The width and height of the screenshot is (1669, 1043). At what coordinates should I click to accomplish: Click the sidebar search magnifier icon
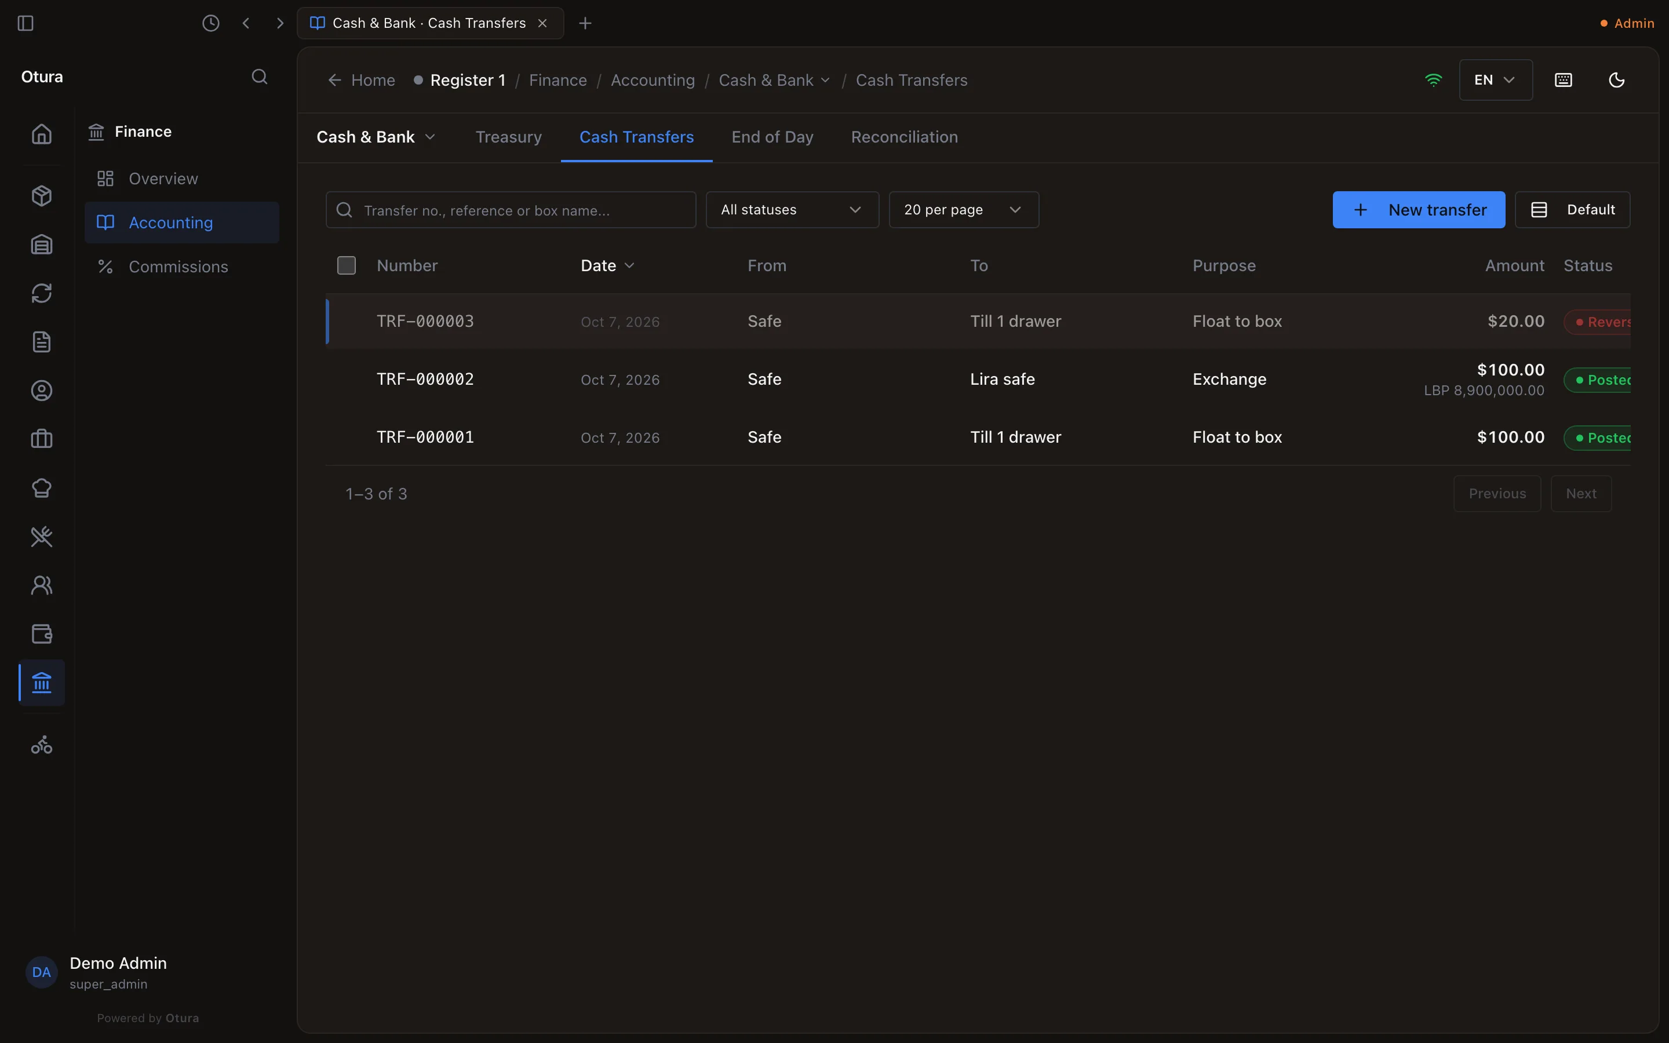259,76
